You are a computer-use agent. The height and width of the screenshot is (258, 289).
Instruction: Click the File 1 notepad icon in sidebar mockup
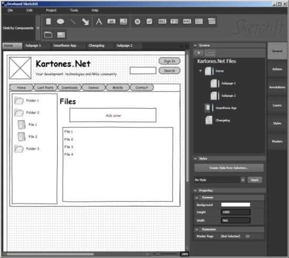point(22,125)
